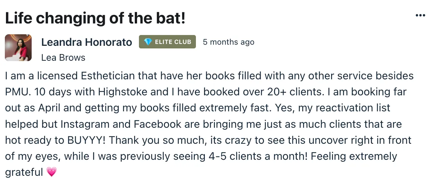Open the three-dot more options menu
This screenshot has width=435, height=181.
420,15
